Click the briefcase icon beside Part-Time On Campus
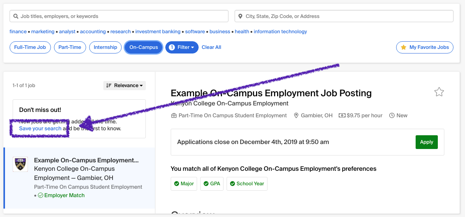 tap(174, 115)
